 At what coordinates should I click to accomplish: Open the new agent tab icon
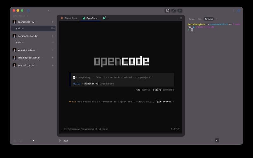104,18
